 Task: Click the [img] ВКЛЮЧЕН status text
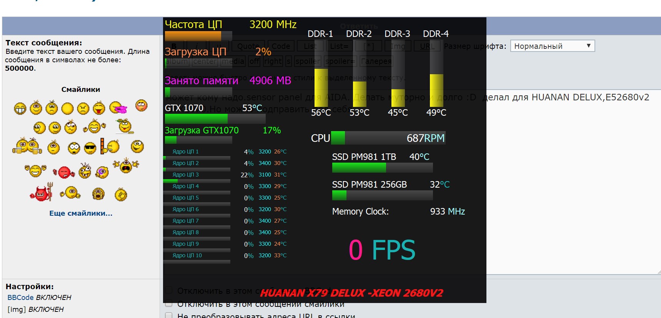point(35,310)
